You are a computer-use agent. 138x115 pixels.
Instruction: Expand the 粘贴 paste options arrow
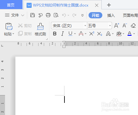click(13, 34)
